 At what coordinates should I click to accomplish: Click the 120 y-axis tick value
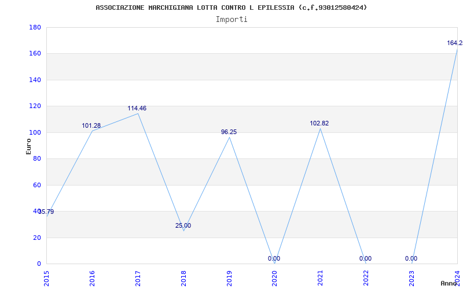click(35, 106)
